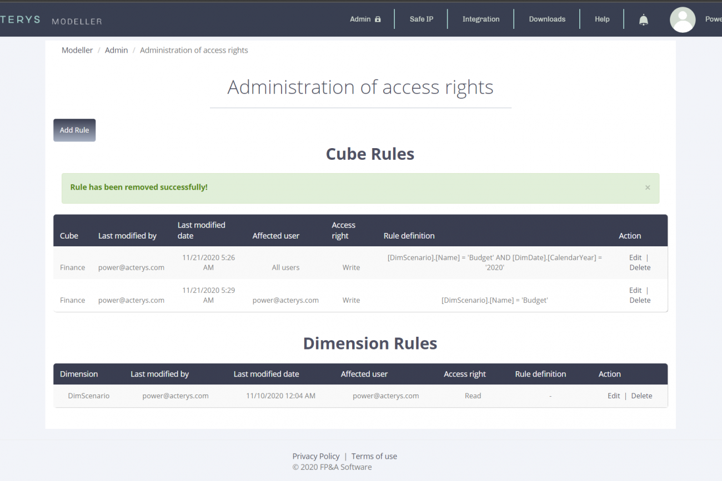Dismiss the rule removed success message

coord(648,188)
